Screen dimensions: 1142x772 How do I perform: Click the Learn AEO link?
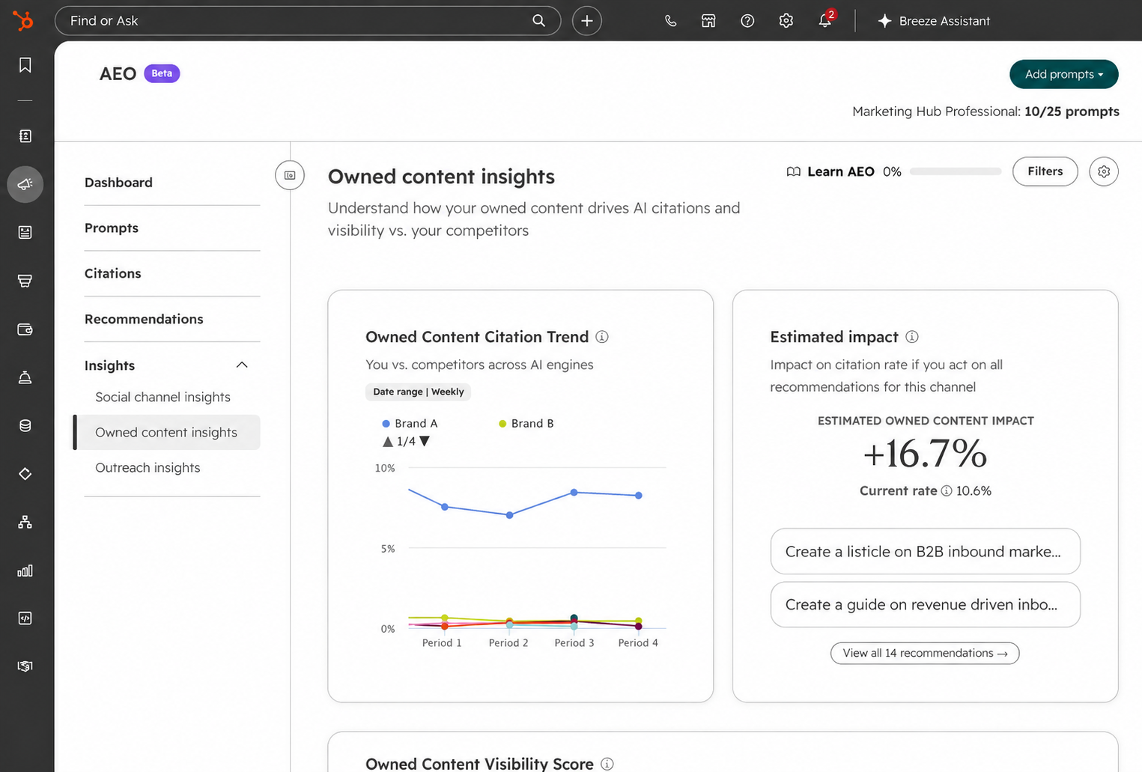(x=841, y=171)
